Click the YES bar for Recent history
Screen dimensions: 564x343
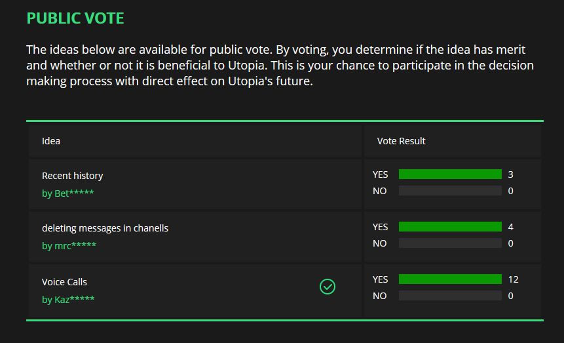pos(450,174)
